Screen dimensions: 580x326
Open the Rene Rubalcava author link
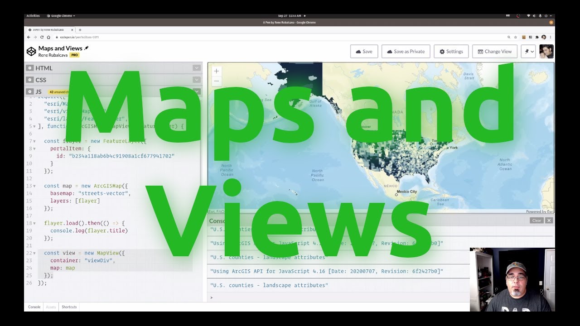[x=53, y=55]
